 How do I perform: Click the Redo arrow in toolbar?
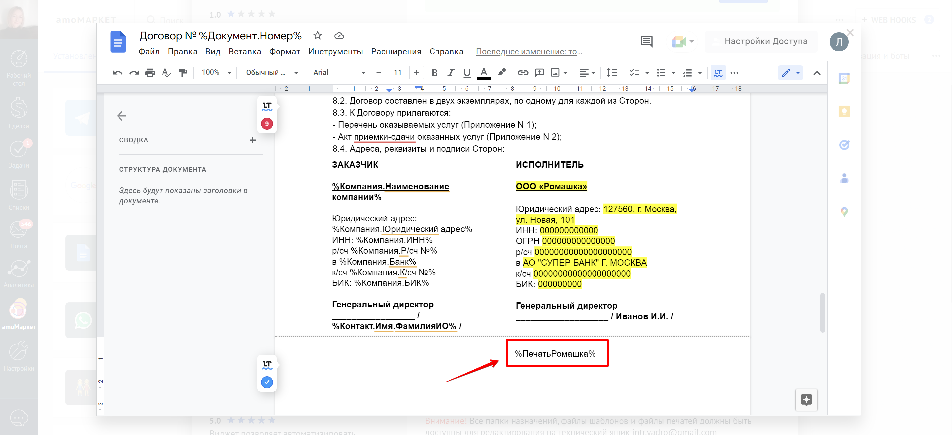pos(134,73)
